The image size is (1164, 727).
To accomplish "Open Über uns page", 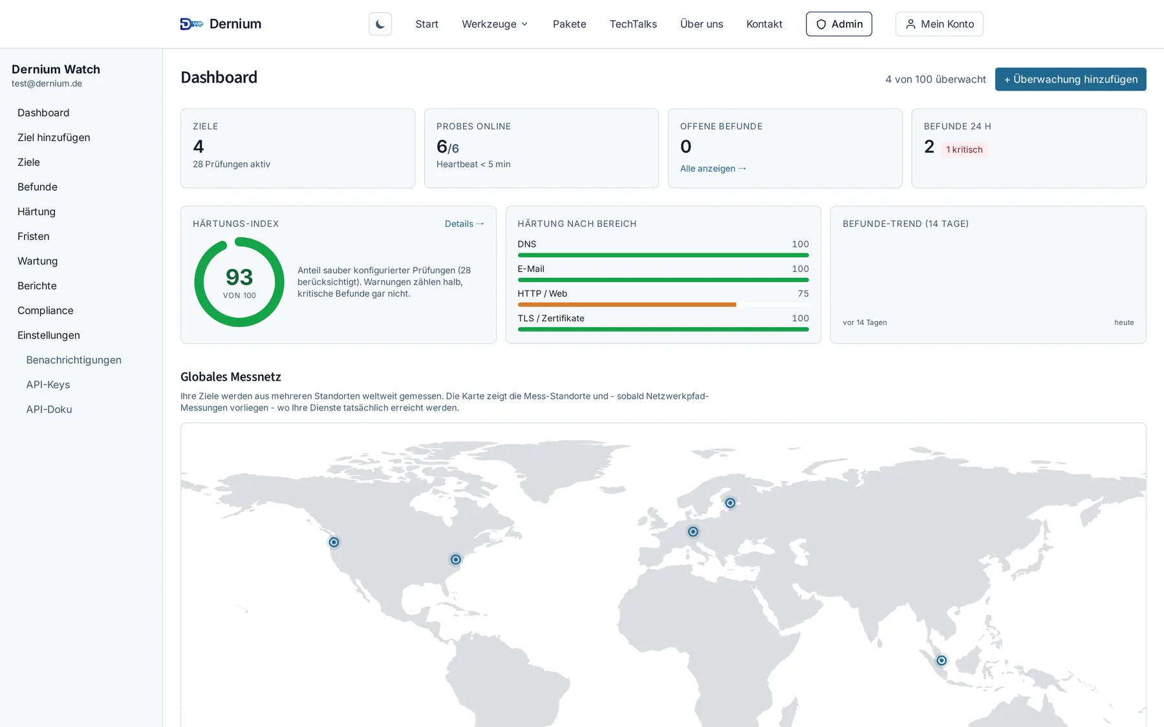I will [702, 24].
